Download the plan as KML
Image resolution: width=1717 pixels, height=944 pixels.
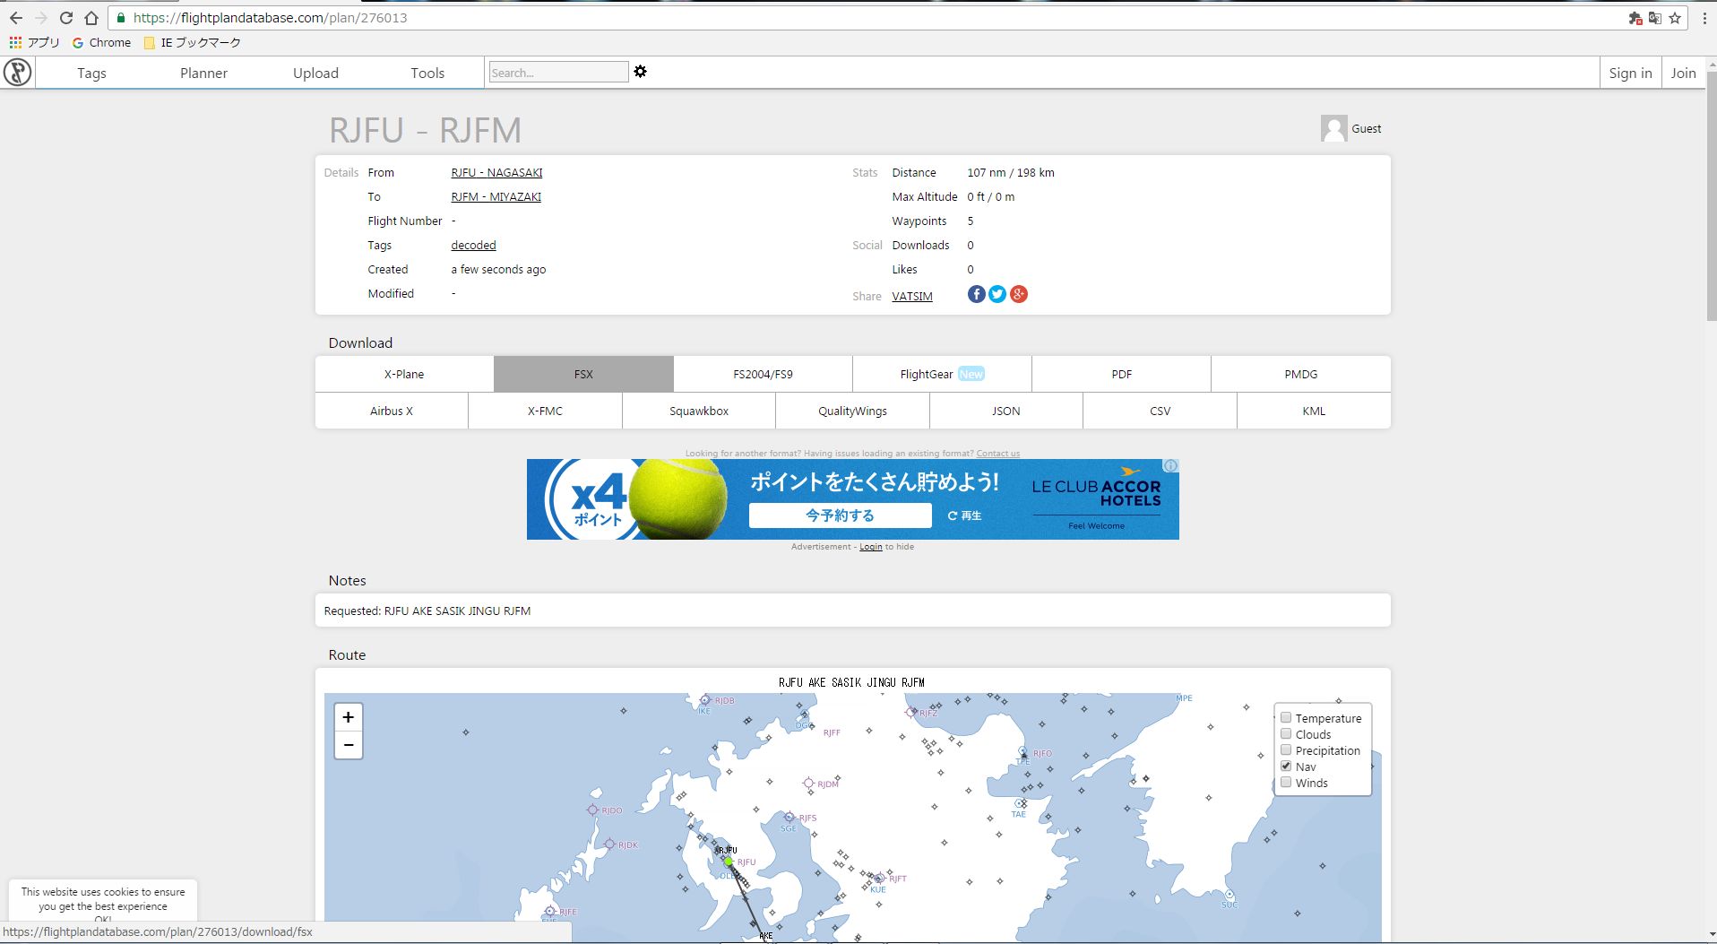(x=1314, y=411)
